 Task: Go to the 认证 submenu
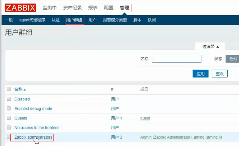[56, 20]
